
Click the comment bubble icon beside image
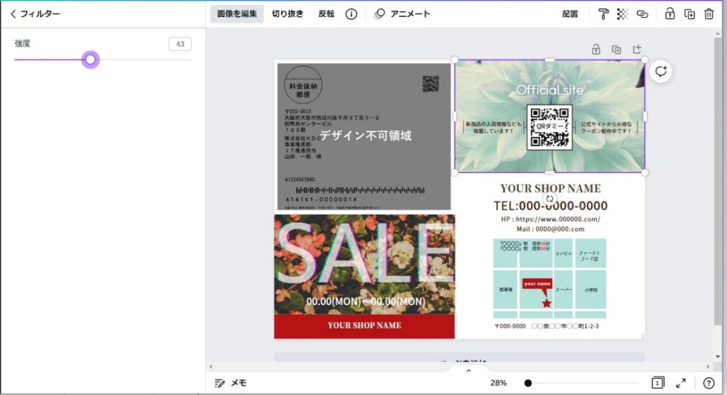661,72
